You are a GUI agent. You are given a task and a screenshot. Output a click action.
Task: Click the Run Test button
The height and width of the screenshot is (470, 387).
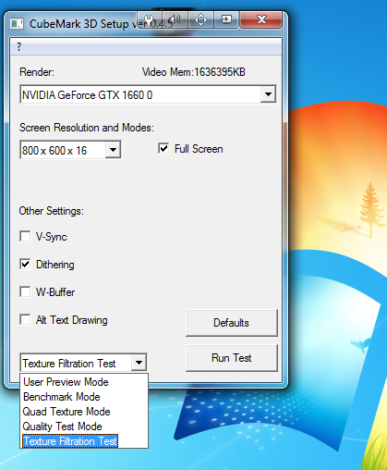[x=232, y=358]
